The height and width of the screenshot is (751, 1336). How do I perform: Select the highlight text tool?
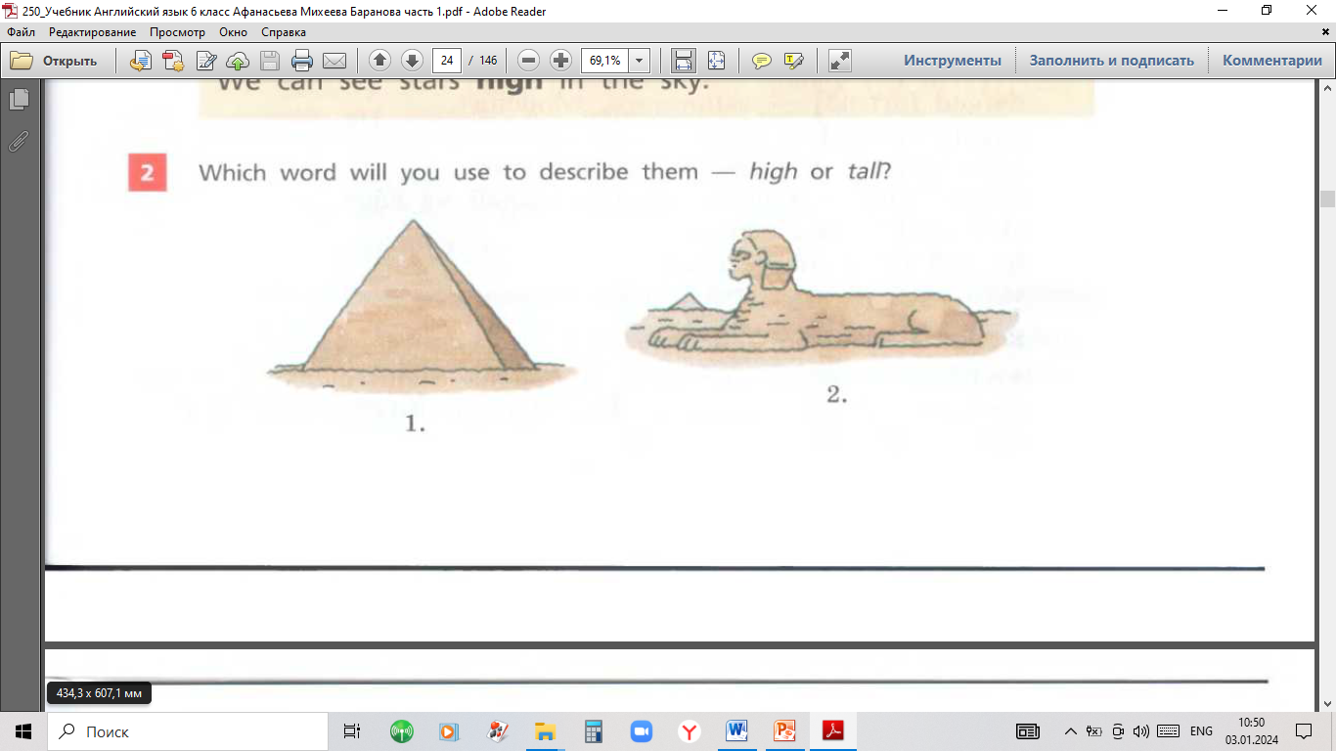(x=793, y=61)
